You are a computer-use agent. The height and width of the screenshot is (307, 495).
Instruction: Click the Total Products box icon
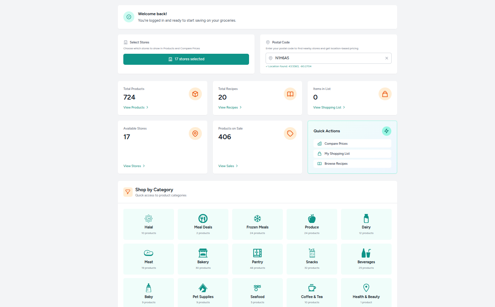tap(195, 94)
